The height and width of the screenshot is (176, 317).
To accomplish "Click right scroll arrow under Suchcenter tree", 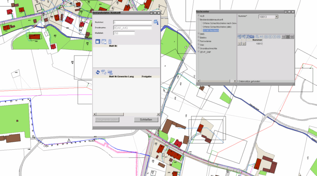I will pos(235,81).
